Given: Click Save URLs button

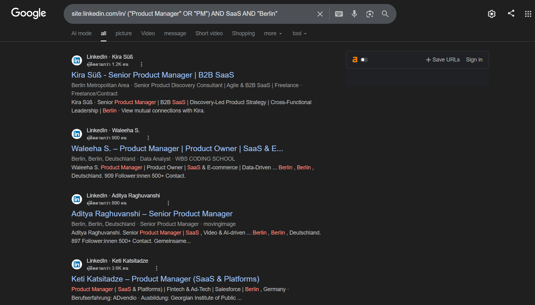Looking at the screenshot, I should click(x=443, y=60).
